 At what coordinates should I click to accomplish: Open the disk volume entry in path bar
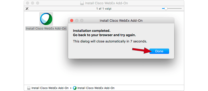[48, 88]
